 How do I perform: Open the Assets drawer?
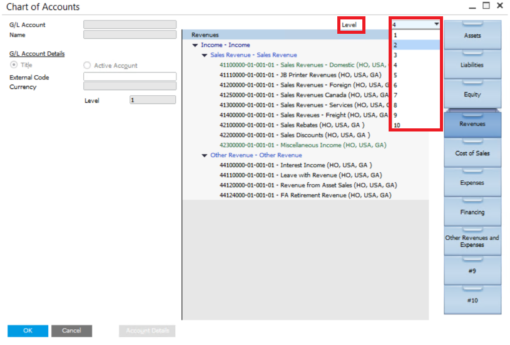click(472, 36)
